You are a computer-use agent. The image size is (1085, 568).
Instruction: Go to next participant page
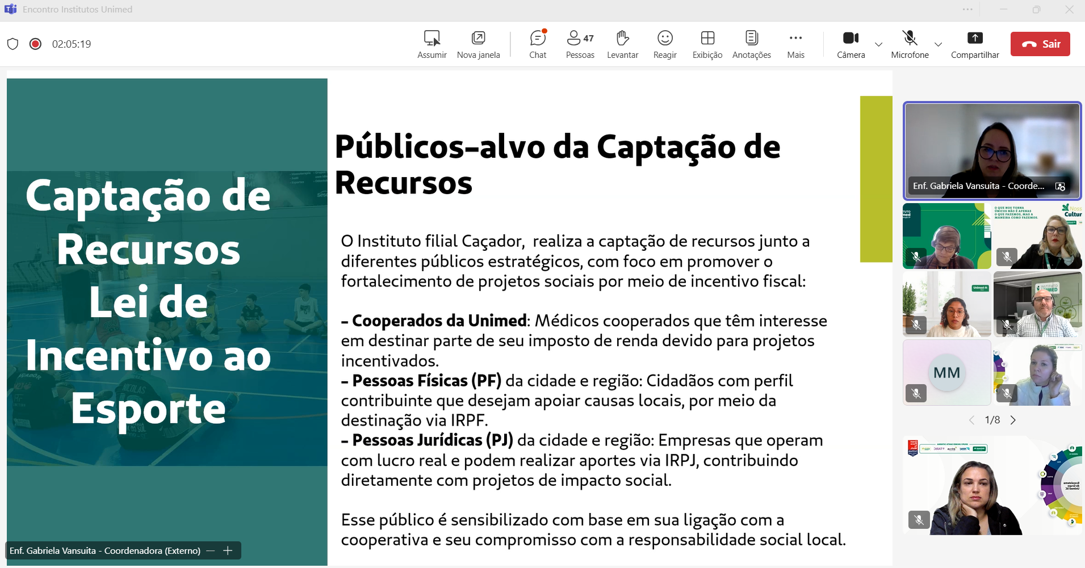[x=1013, y=420]
